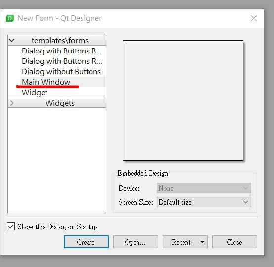Click the Qt Designer app icon in title bar
The height and width of the screenshot is (267, 274).
pos(10,18)
